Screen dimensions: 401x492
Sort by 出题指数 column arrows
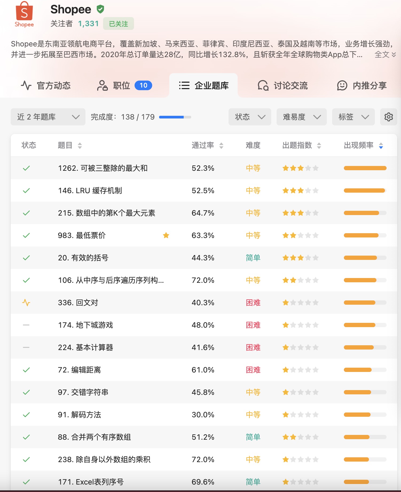pos(319,146)
